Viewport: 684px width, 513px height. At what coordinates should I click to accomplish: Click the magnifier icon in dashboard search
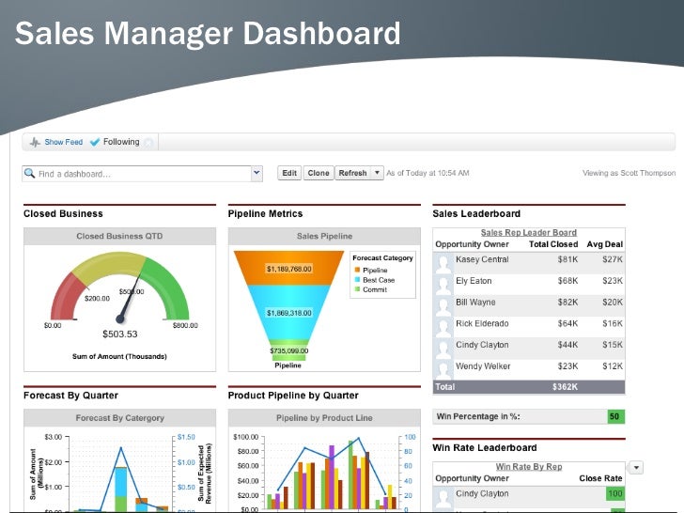pos(30,173)
